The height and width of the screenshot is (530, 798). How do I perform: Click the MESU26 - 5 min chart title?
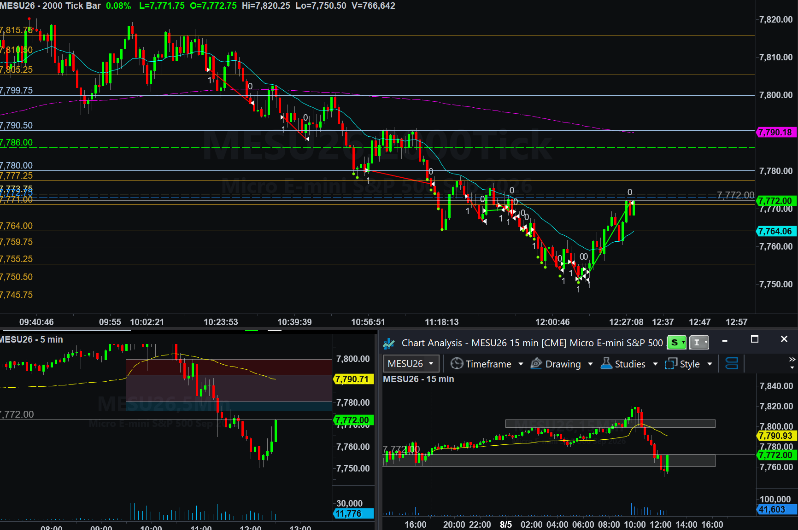pyautogui.click(x=31, y=339)
